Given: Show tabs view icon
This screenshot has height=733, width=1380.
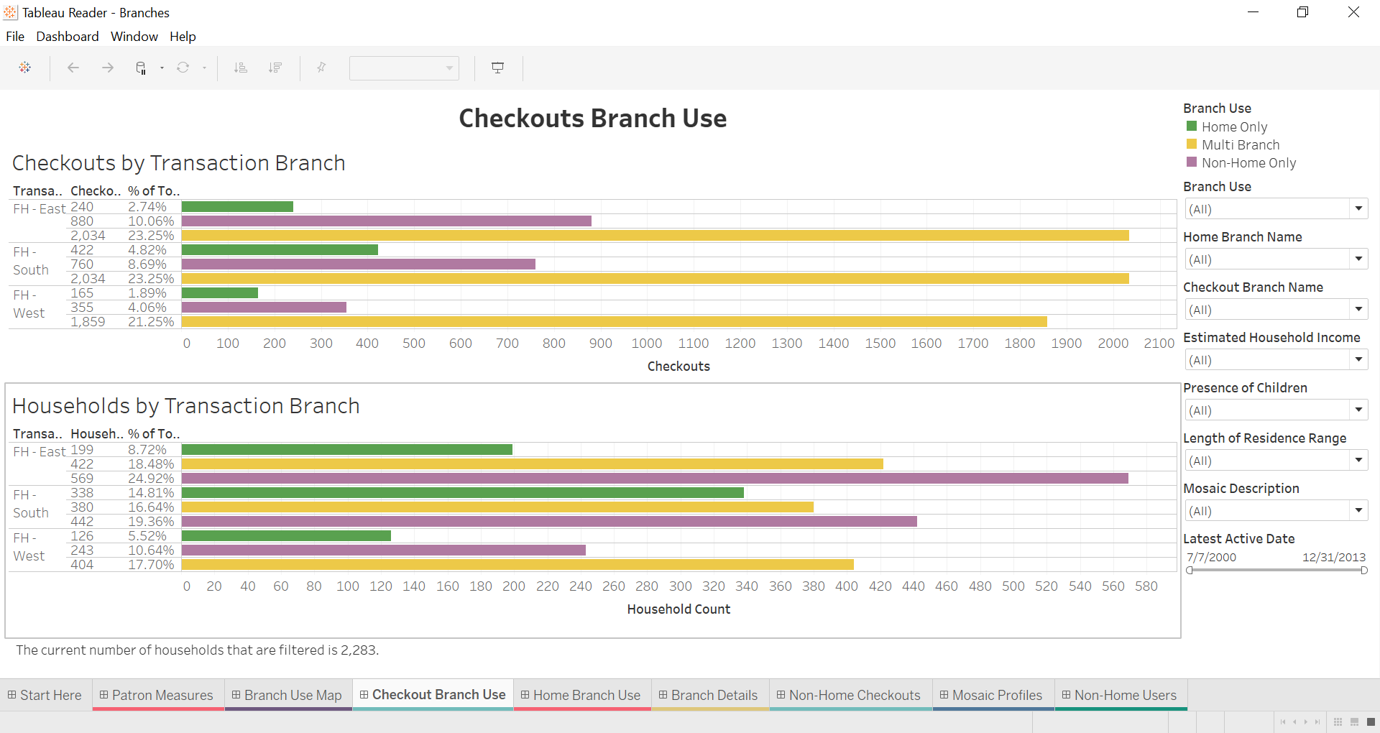Looking at the screenshot, I should pyautogui.click(x=1371, y=722).
